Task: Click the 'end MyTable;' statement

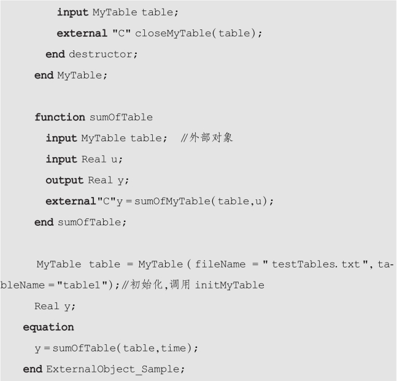Action: 71,75
